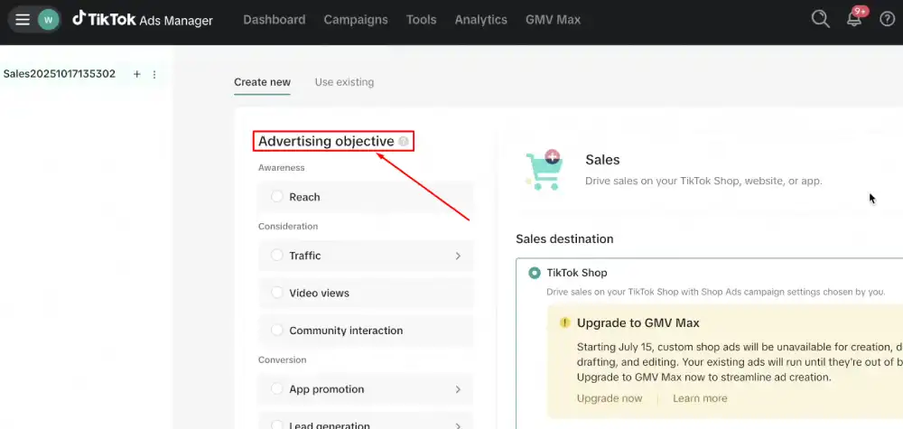Select the Lead generation radio button
The width and height of the screenshot is (903, 429).
coord(277,425)
